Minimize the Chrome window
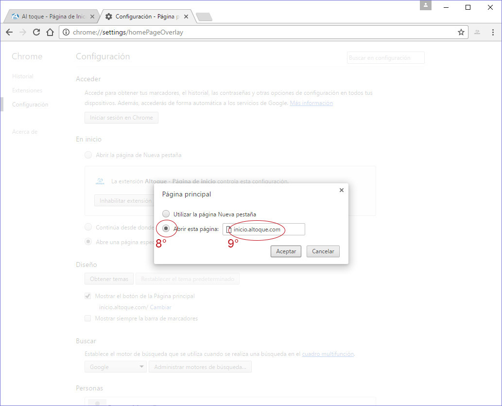 pyautogui.click(x=446, y=7)
